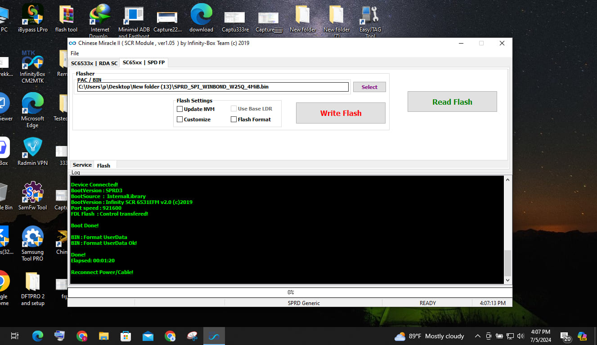Switch to the Service tab
The image size is (597, 345).
[x=82, y=165]
